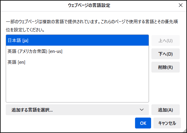
Task: Click the 追加(A) add button
Action: [x=165, y=110]
